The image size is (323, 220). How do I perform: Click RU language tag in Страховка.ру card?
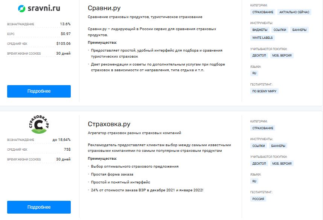(x=254, y=181)
